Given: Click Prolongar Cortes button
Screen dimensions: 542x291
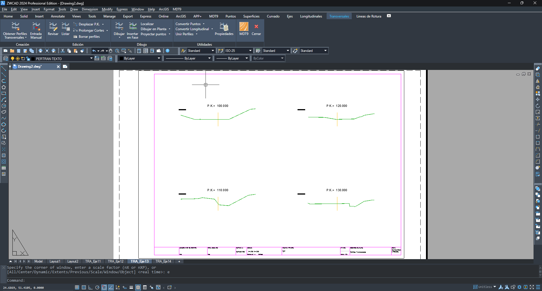Looking at the screenshot, I should 89,30.
